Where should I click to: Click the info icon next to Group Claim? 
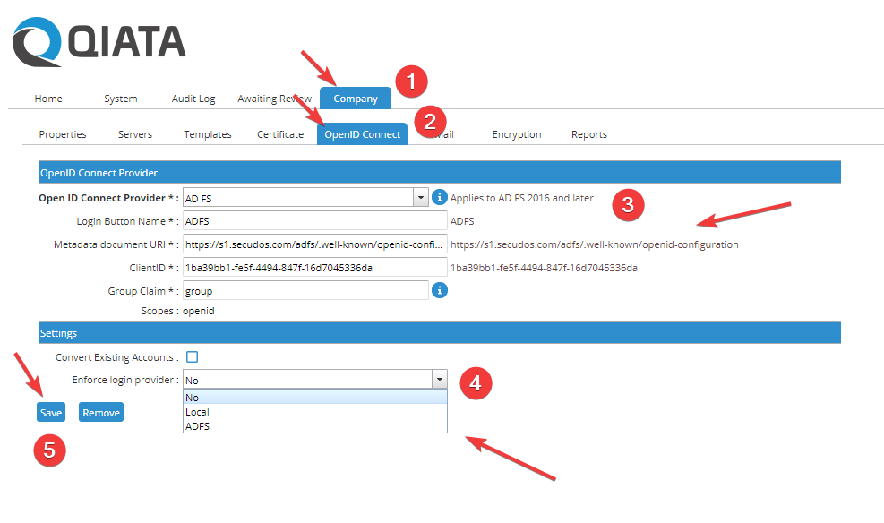(439, 290)
